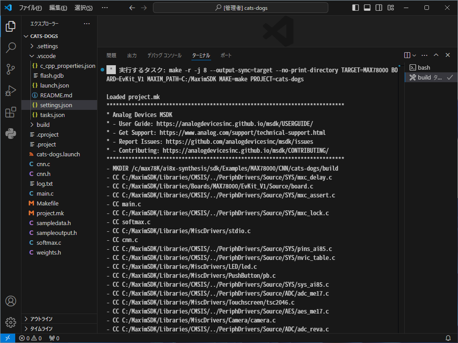
Task: Click the notifications bell in status bar
Action: pos(448,338)
